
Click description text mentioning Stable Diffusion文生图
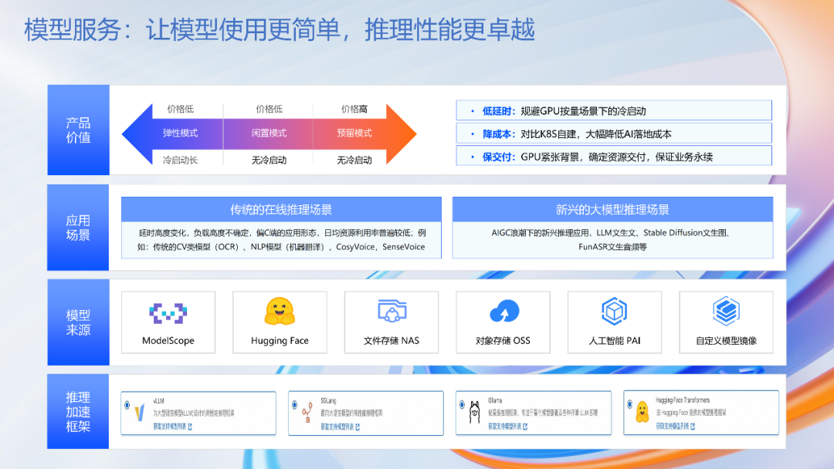612,240
